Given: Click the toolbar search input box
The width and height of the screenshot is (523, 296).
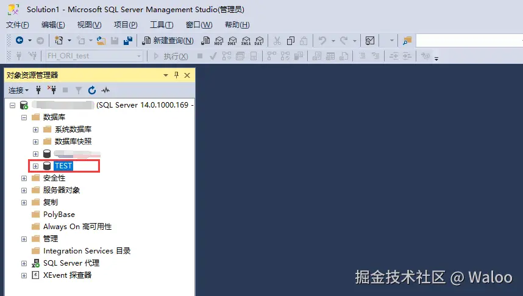Looking at the screenshot, I should click(x=469, y=41).
